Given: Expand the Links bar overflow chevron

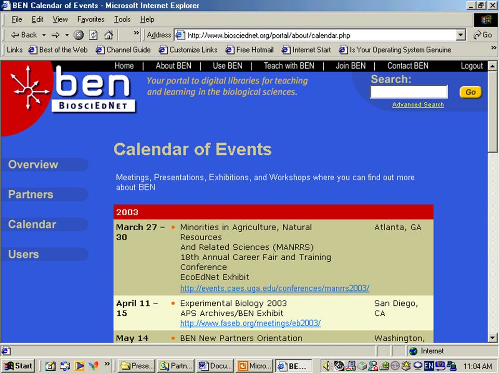Looking at the screenshot, I should pos(494,48).
